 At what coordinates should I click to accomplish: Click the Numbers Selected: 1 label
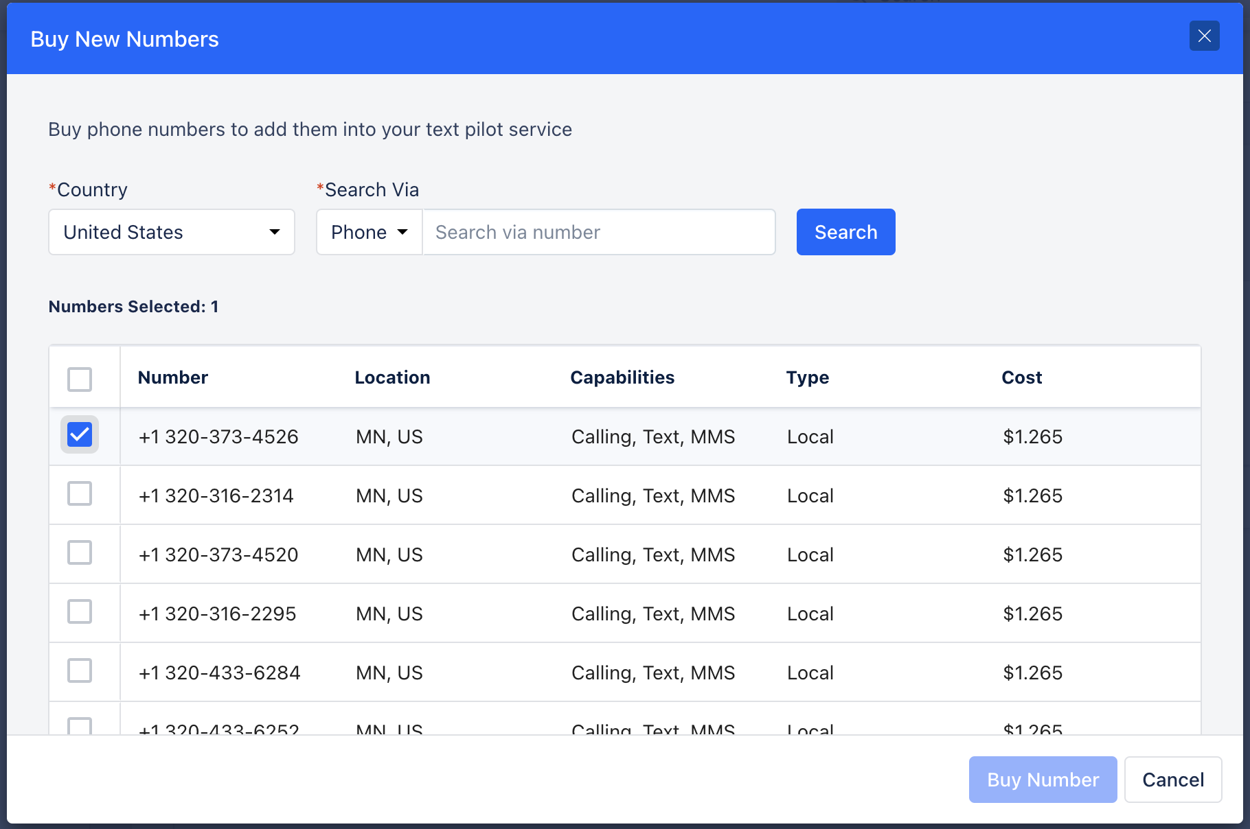(133, 306)
